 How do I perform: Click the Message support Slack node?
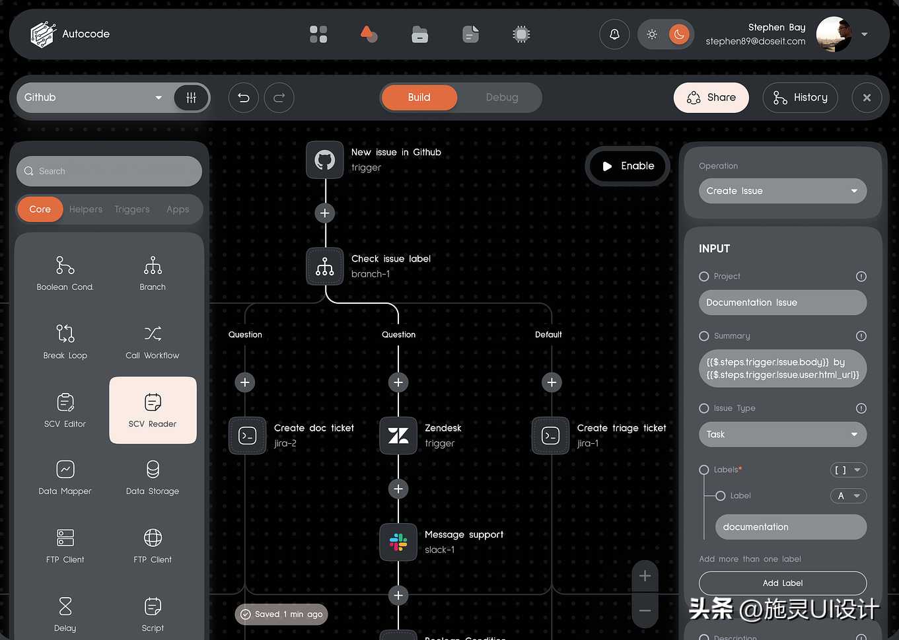pos(398,542)
